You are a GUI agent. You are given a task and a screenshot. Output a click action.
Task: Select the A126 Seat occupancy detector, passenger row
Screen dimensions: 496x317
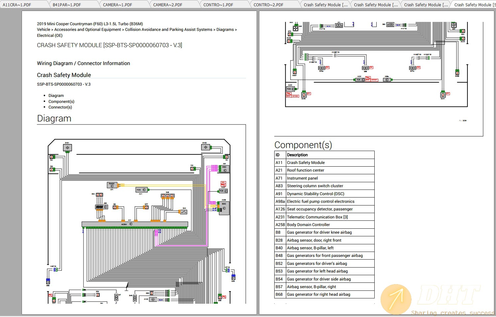(324, 209)
